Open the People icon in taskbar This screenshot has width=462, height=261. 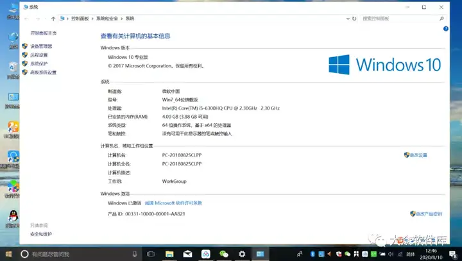(300, 254)
